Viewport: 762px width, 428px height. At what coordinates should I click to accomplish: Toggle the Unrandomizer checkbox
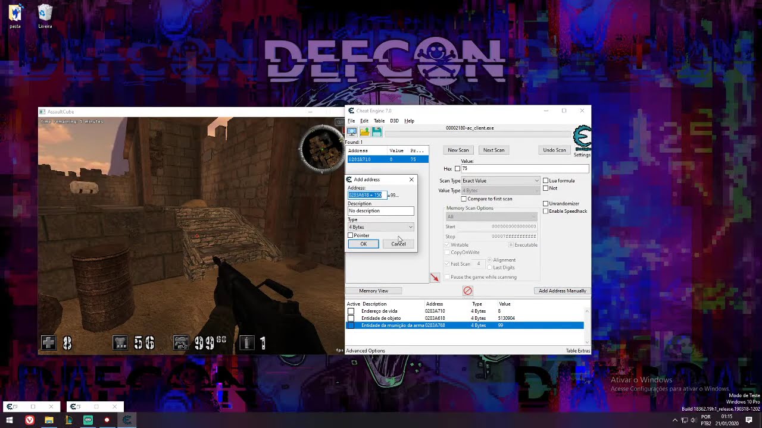pos(545,204)
